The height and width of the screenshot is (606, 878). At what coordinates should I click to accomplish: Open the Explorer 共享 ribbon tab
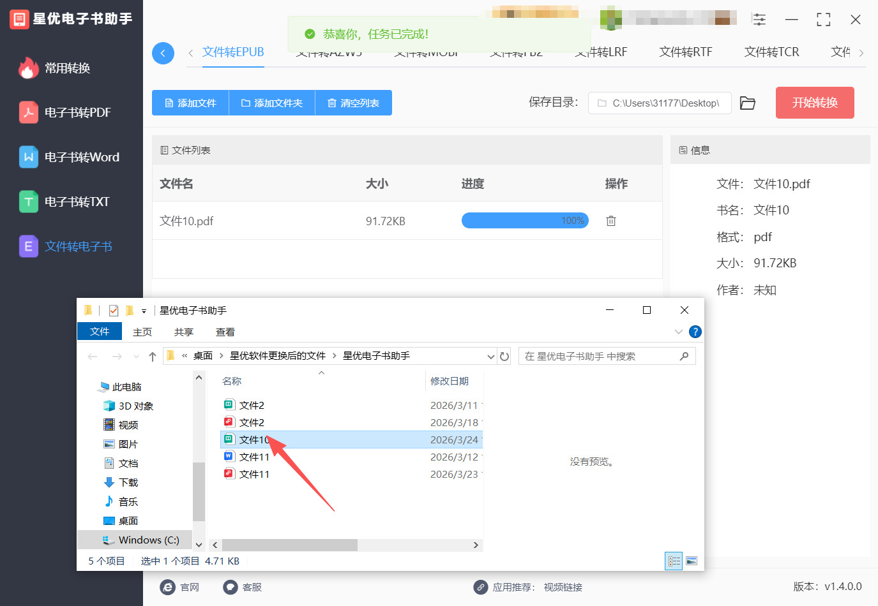pos(184,332)
